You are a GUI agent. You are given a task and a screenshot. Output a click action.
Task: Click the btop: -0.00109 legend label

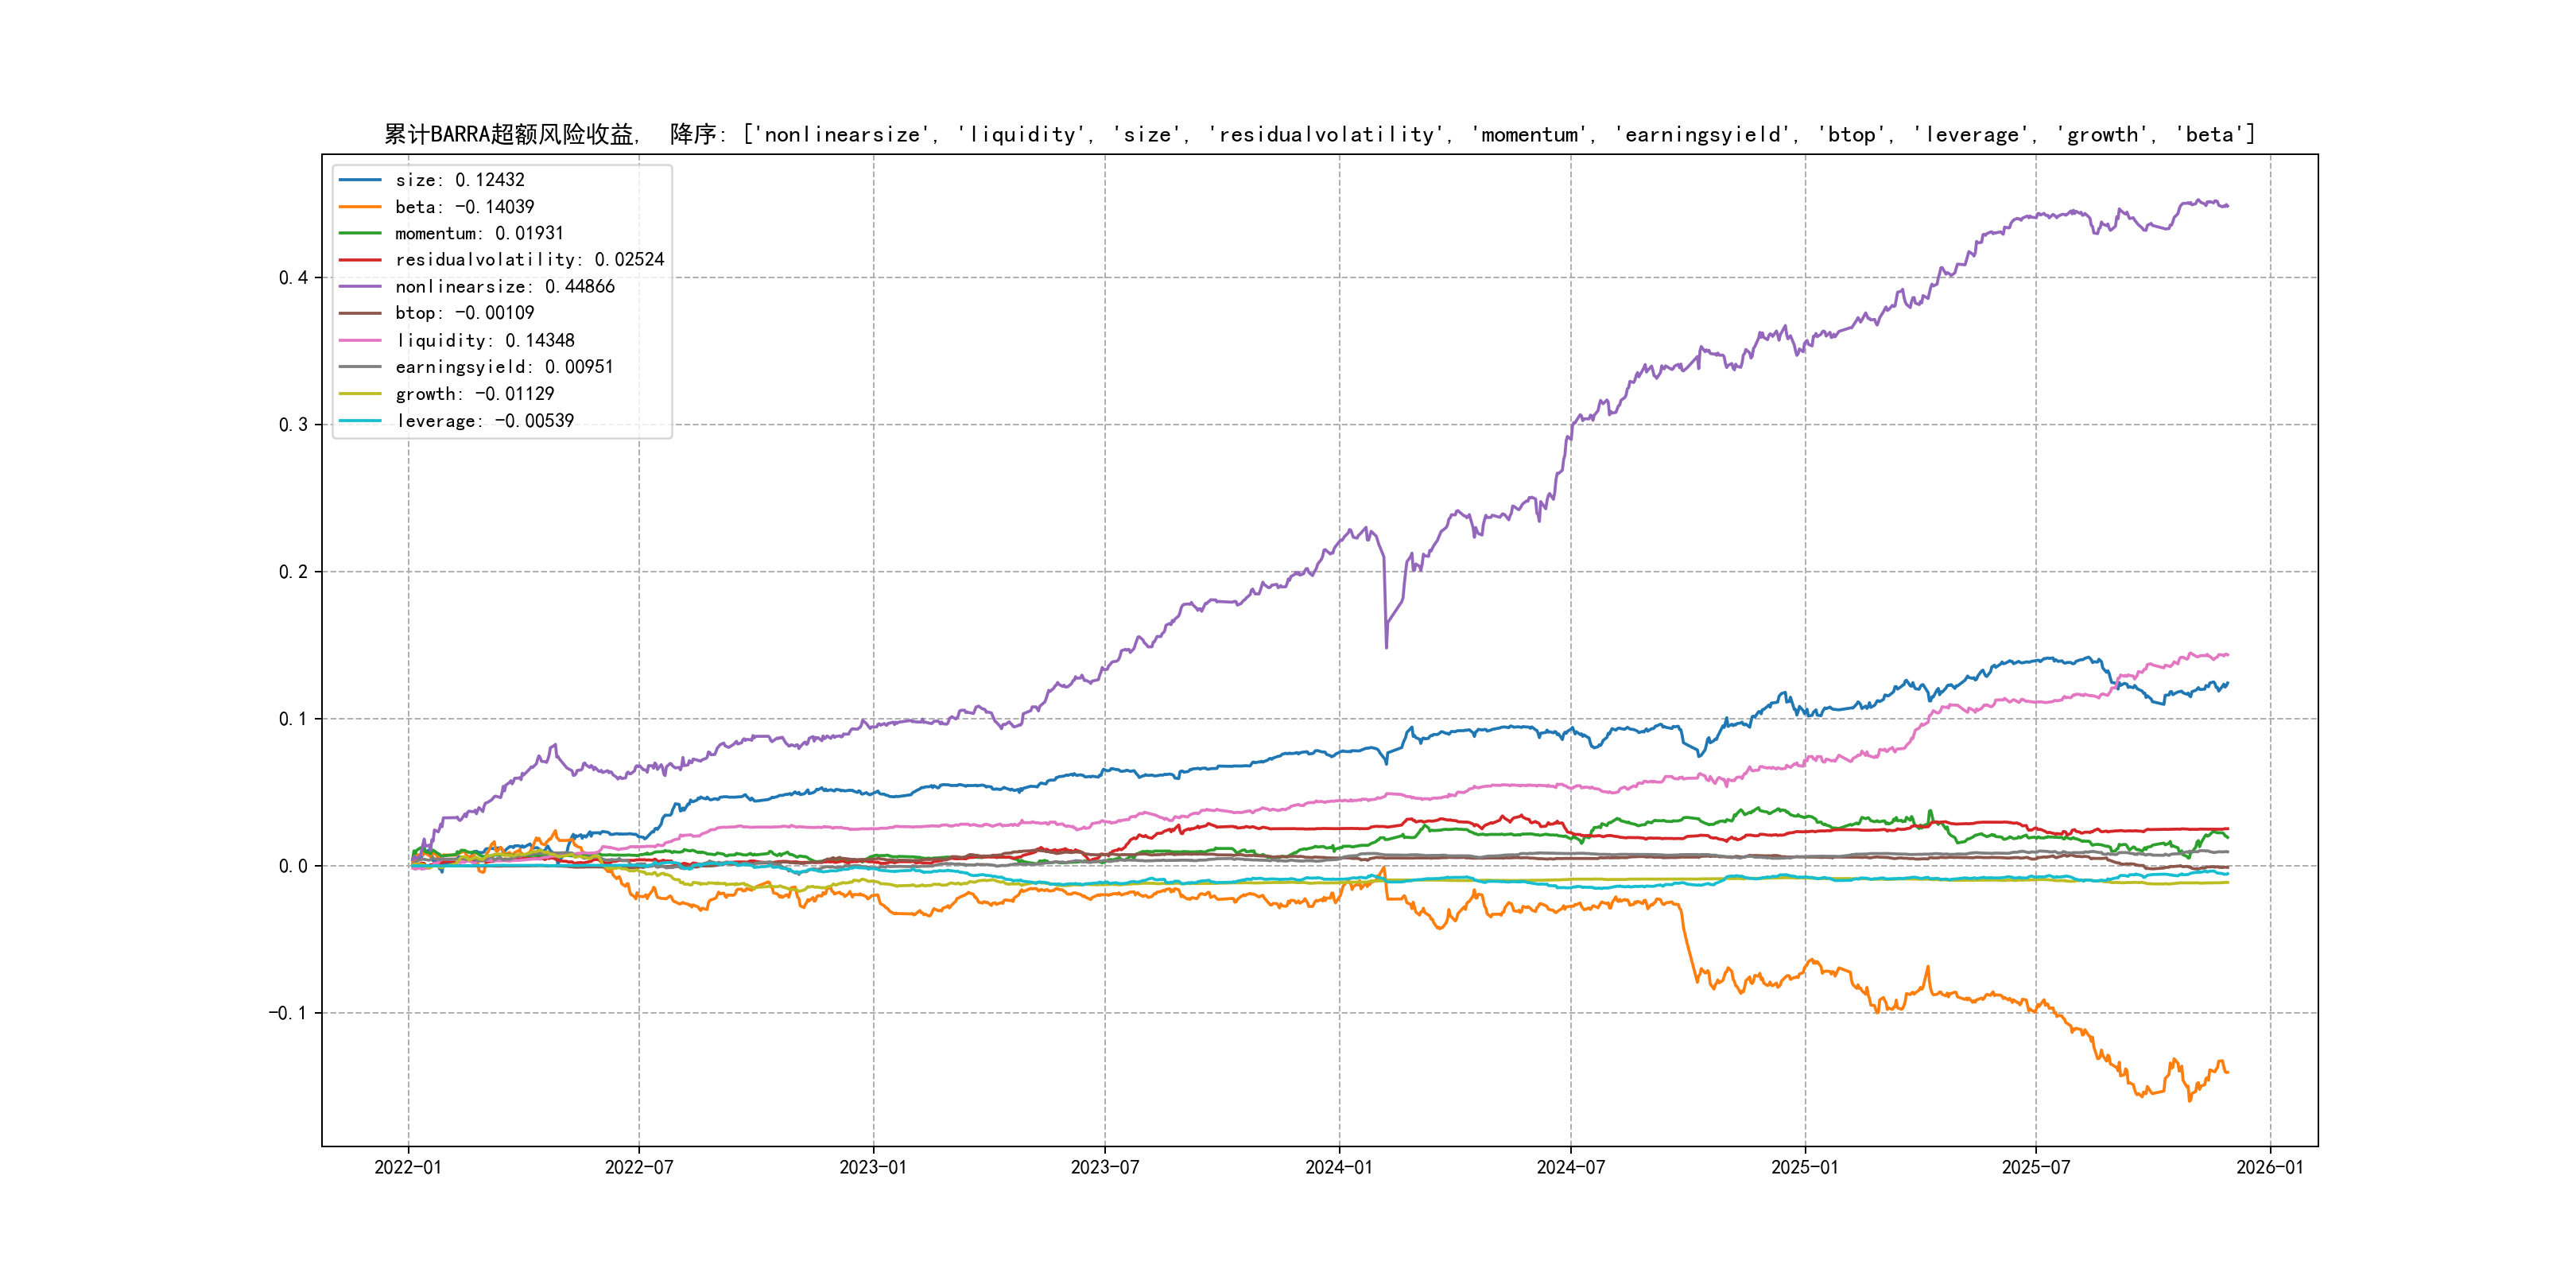pos(464,313)
